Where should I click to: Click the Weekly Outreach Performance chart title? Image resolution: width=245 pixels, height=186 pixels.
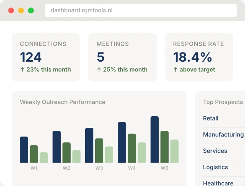click(x=62, y=102)
